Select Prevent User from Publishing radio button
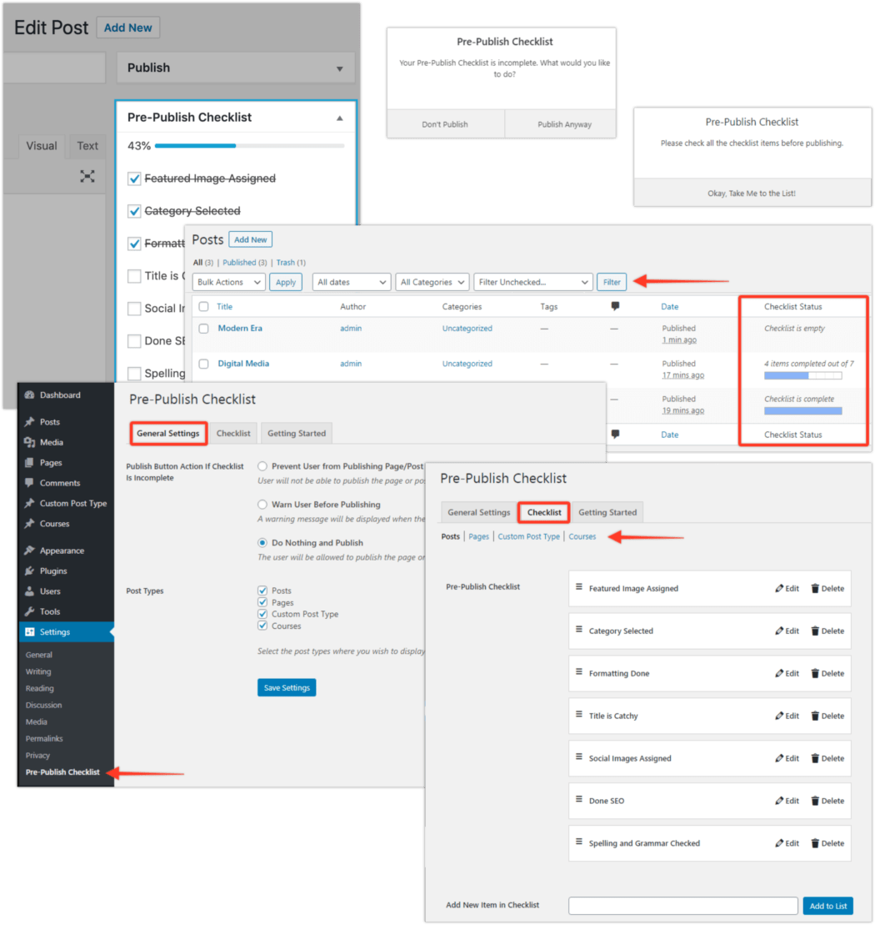The image size is (875, 925). [x=262, y=466]
